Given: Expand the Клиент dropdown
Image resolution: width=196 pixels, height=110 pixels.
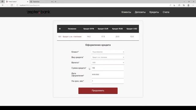Looking at the screenshot, I should click(x=108, y=52).
